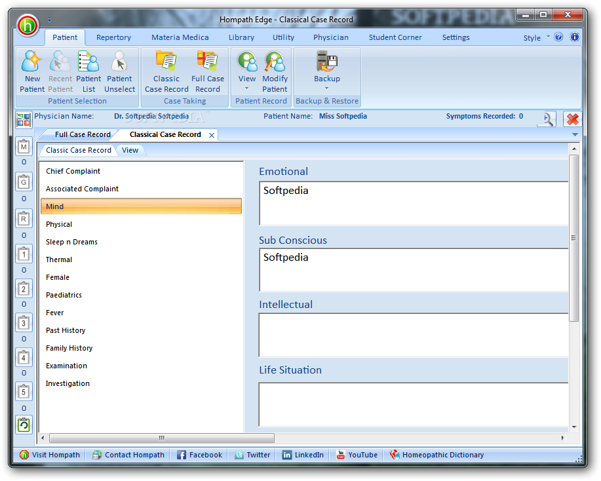Viewport: 601px width, 481px height.
Task: Open the YouTube link
Action: (357, 455)
